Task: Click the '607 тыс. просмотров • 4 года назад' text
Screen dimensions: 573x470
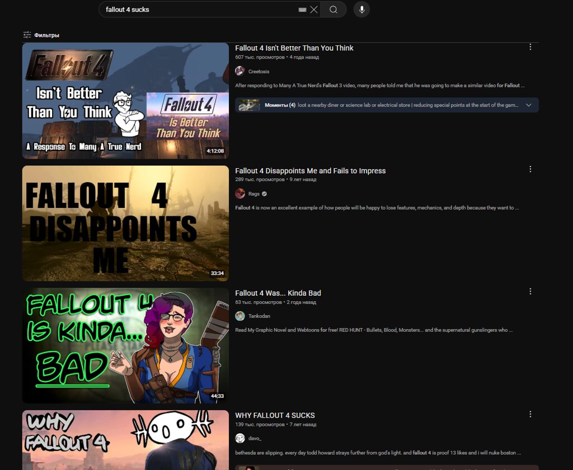Action: tap(277, 58)
